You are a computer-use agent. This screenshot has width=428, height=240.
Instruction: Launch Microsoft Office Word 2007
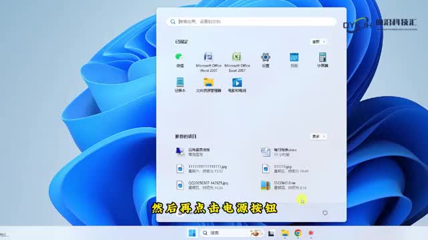[209, 62]
